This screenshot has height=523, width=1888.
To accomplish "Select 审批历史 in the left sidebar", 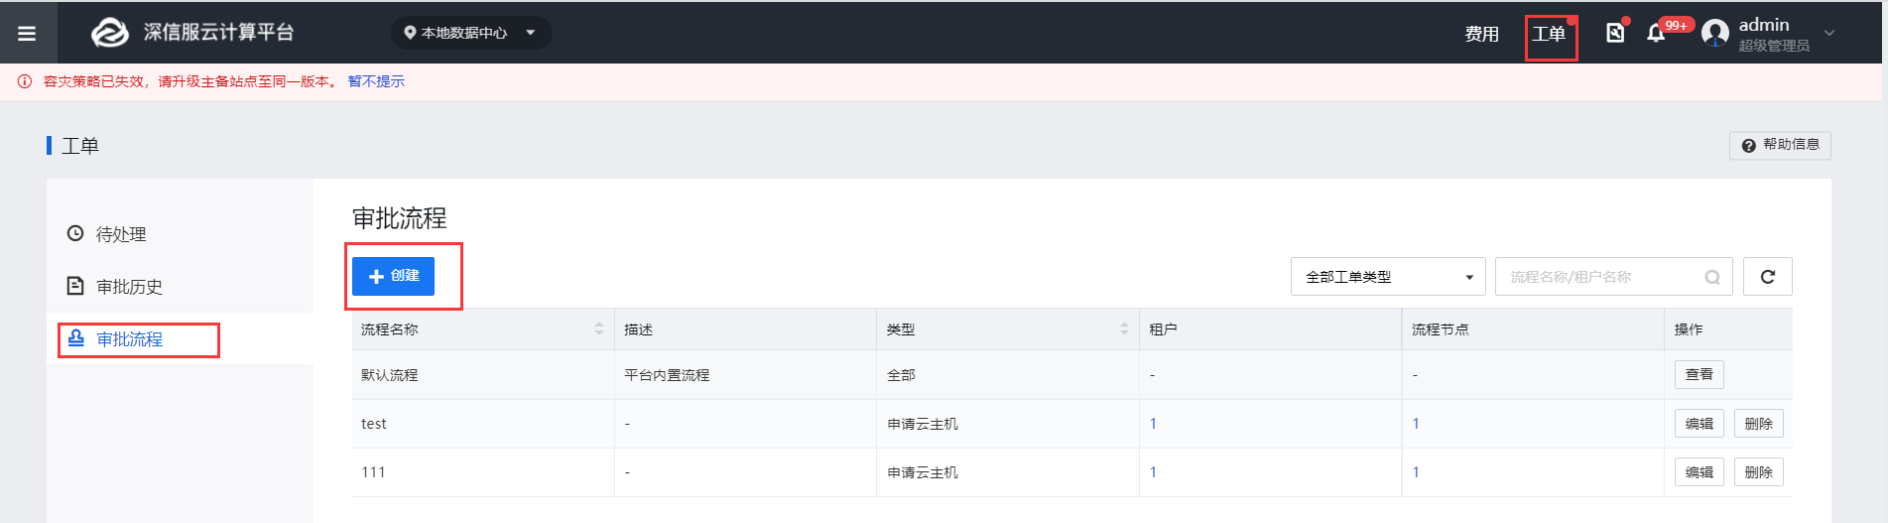I will click(129, 287).
